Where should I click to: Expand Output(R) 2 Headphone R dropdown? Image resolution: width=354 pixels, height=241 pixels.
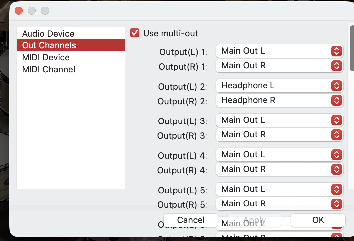279,100
